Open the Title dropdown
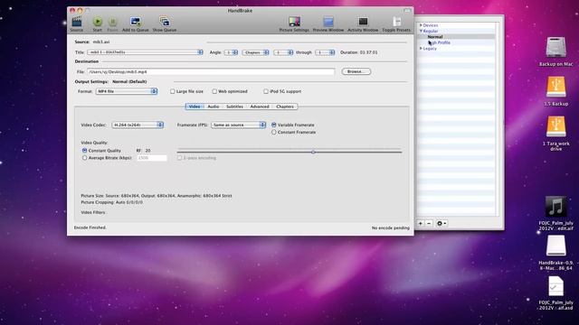The height and width of the screenshot is (325, 579). pos(145,52)
